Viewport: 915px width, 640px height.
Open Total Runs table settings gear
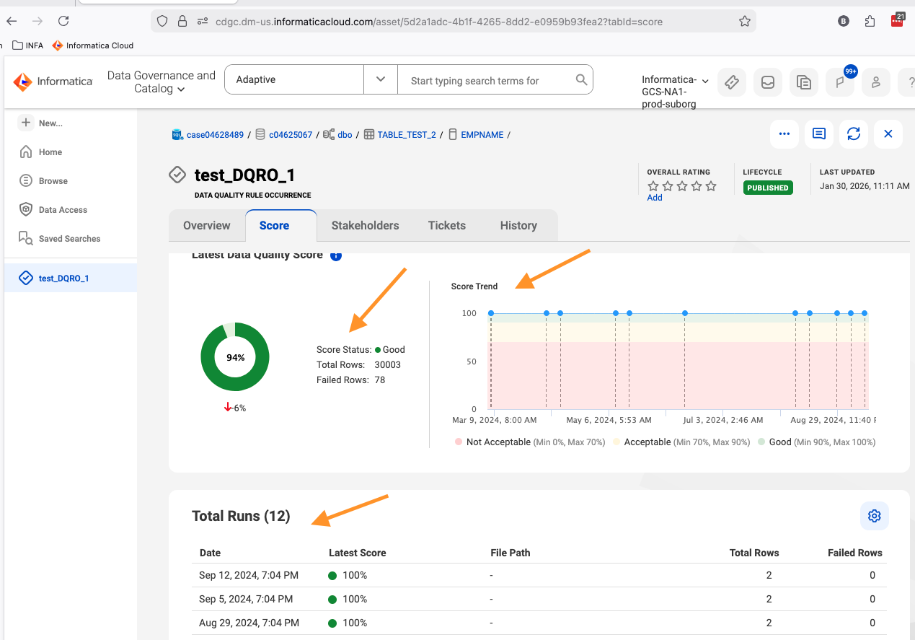(x=875, y=516)
